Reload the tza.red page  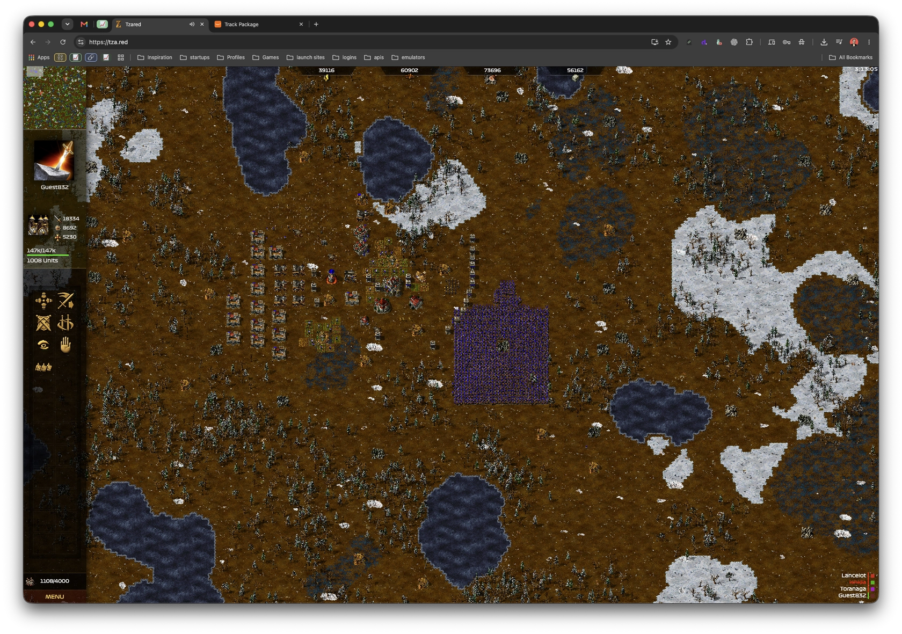coord(63,42)
